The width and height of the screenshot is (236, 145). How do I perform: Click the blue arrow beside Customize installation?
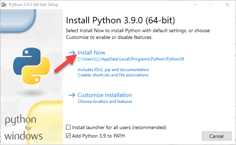coord(72,95)
